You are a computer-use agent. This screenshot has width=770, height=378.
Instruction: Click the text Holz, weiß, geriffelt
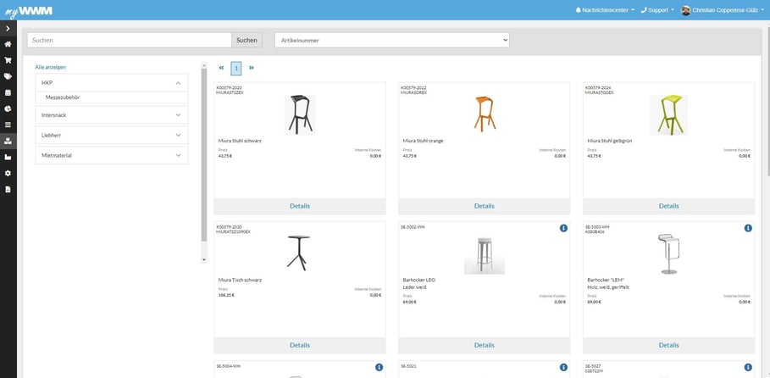click(x=608, y=287)
